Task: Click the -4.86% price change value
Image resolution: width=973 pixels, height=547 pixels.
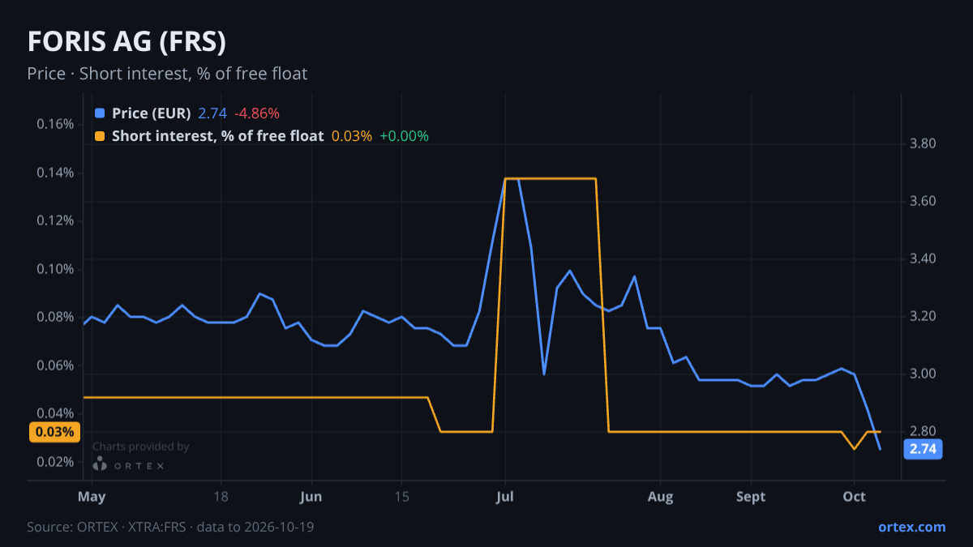Action: point(257,113)
